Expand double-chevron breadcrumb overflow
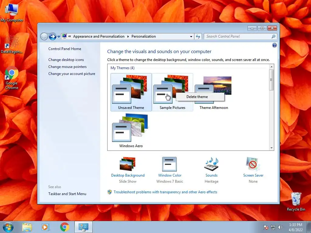The image size is (311, 233). pyautogui.click(x=70, y=36)
